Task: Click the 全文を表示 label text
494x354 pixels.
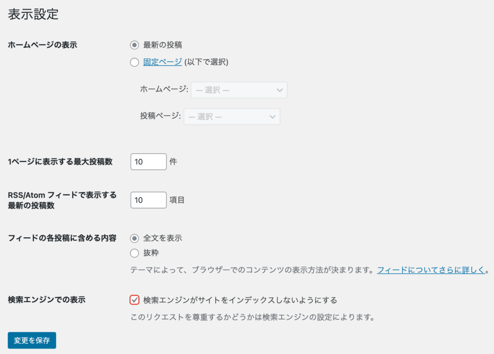Action: pyautogui.click(x=163, y=238)
